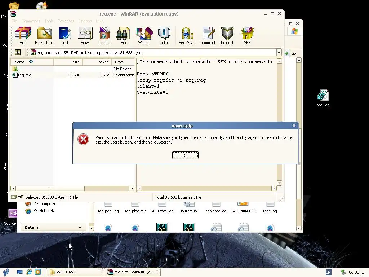The width and height of the screenshot is (369, 277).
Task: Open the Tools menu
Action: (49, 21)
